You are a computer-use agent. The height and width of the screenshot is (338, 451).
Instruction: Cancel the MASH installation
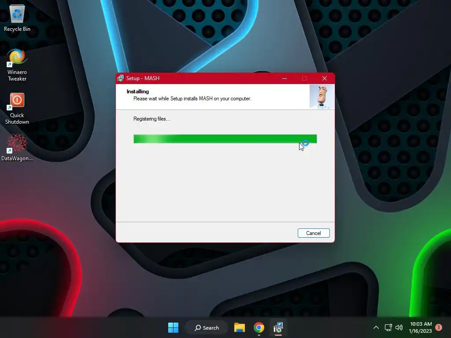coord(314,233)
